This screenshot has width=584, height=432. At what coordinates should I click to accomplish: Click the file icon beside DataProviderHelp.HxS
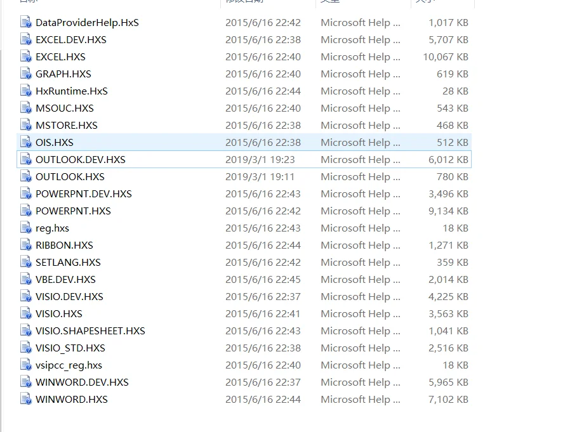pos(25,22)
